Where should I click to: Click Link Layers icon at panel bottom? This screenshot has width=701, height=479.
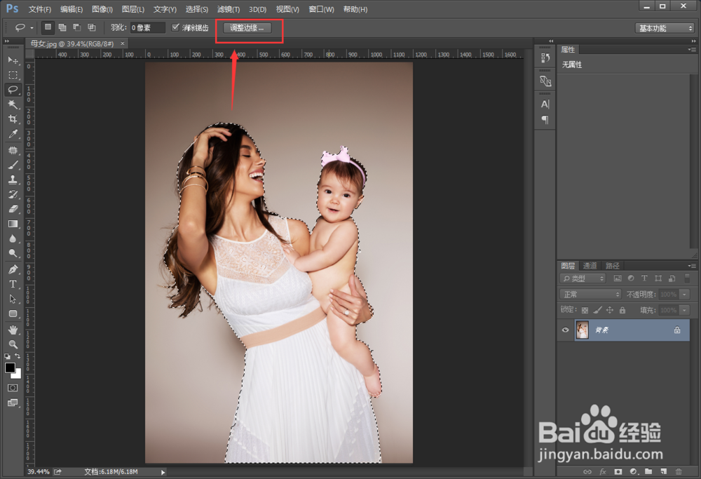pos(587,471)
